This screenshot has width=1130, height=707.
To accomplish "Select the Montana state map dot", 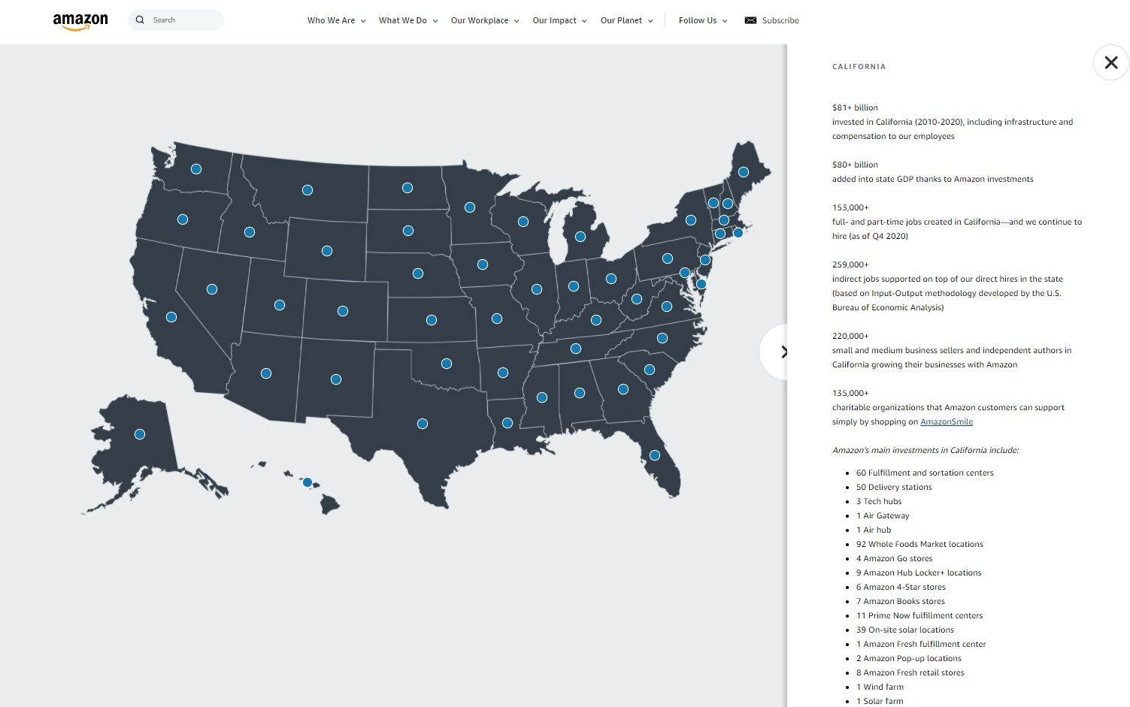I will (307, 190).
